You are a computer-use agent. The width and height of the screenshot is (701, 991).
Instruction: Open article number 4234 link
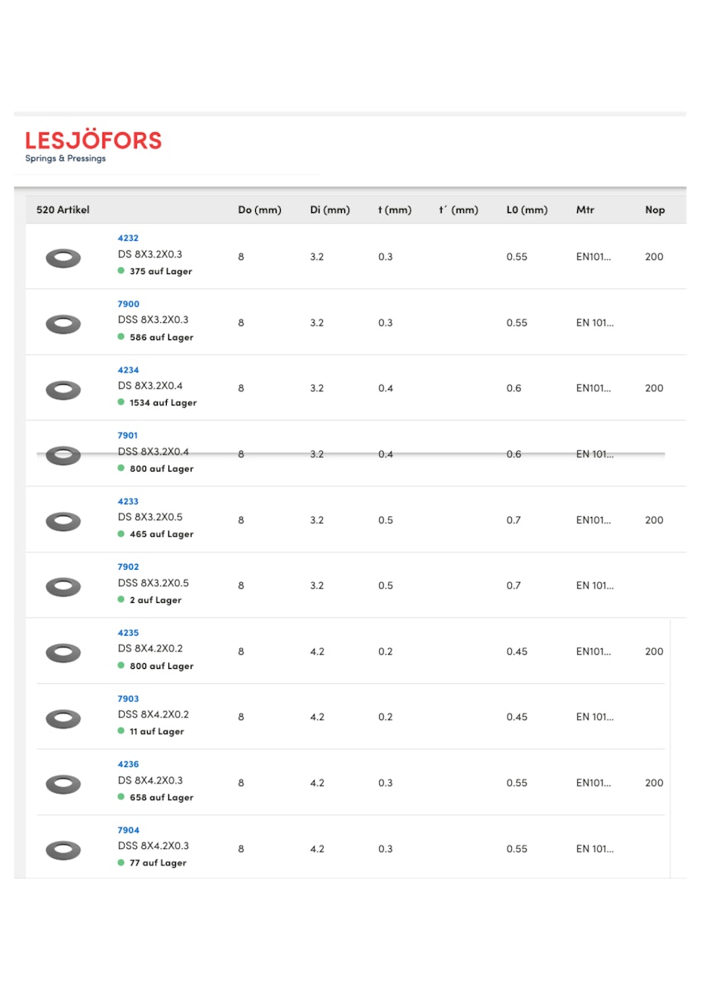[x=128, y=370]
